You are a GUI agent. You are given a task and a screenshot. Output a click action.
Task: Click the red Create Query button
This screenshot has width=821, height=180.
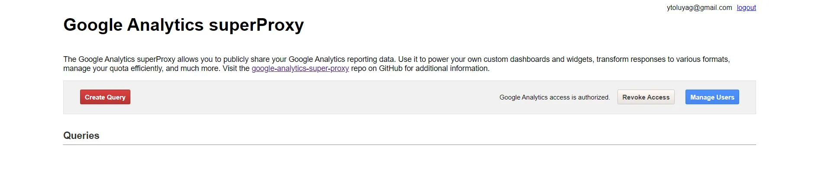tap(105, 97)
